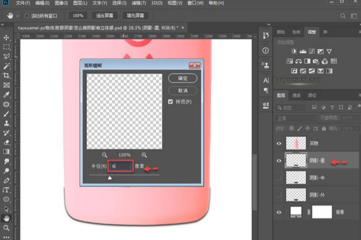Select the Eraser tool
This screenshot has height=240, width=361.
point(6,142)
